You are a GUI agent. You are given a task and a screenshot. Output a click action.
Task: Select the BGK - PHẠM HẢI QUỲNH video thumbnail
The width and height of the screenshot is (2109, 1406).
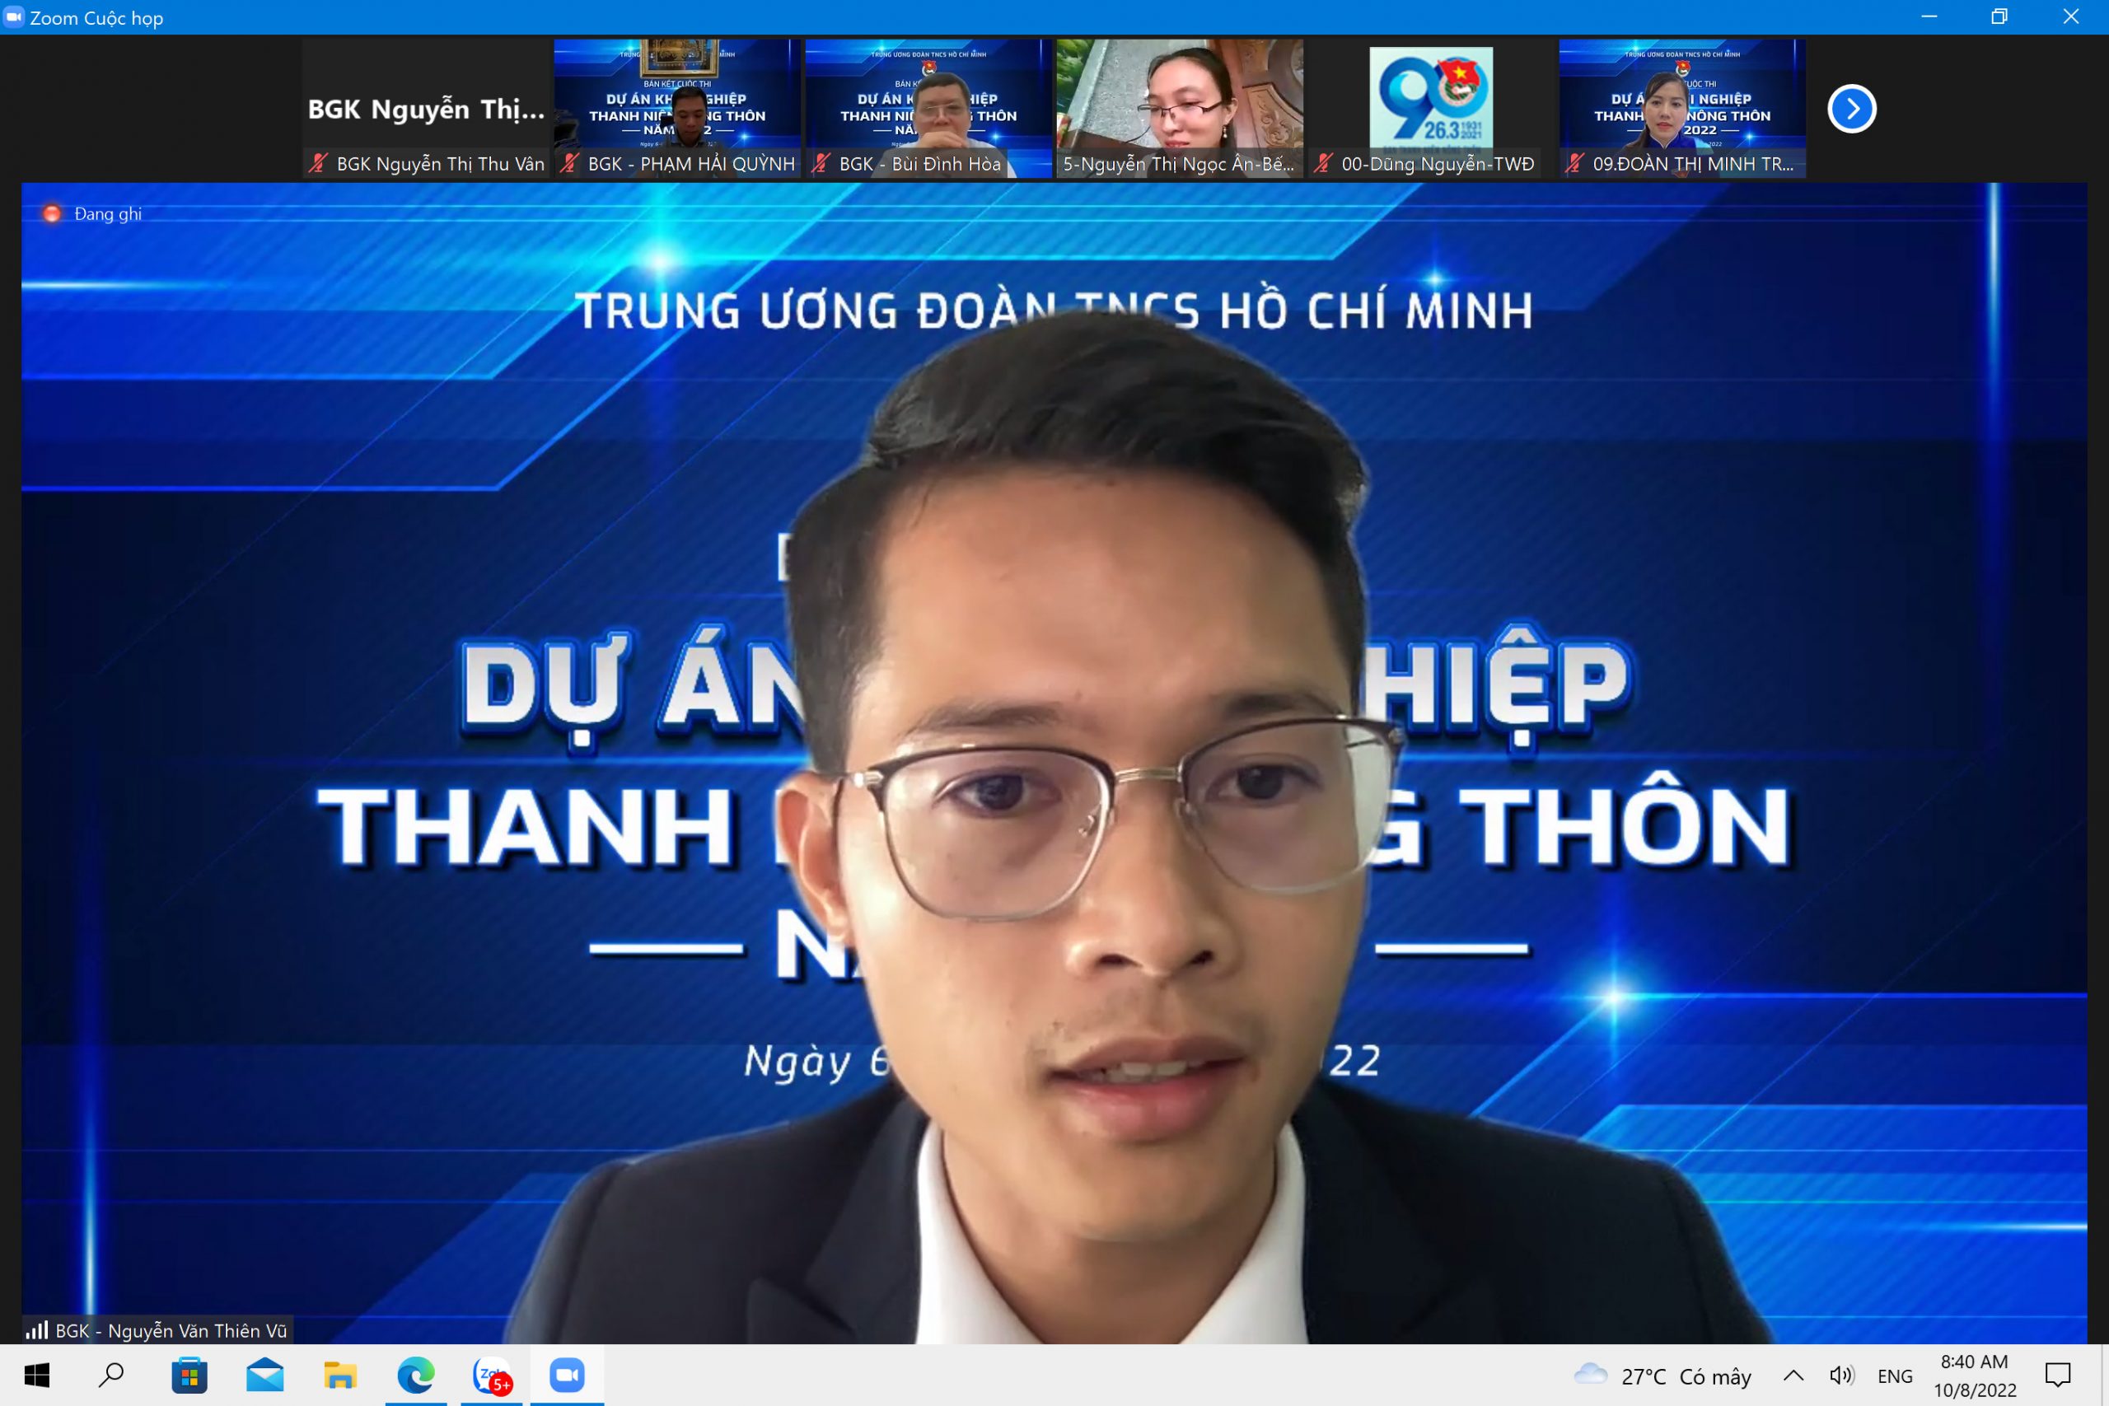677,109
